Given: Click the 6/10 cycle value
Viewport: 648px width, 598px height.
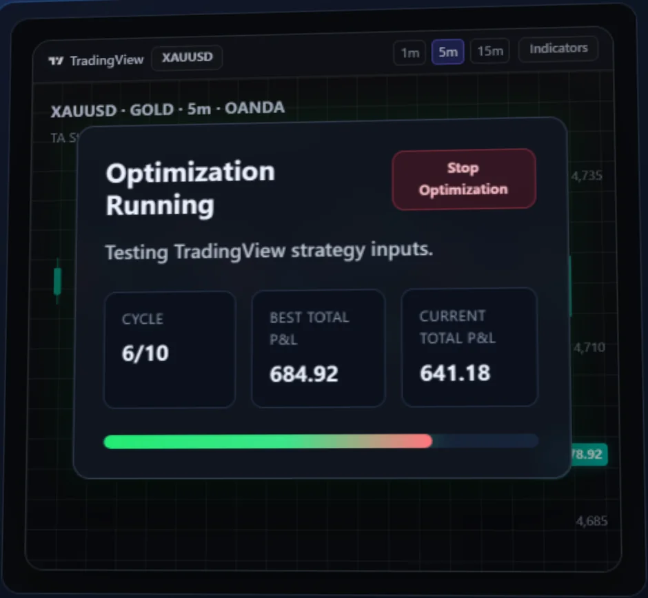Looking at the screenshot, I should [145, 353].
